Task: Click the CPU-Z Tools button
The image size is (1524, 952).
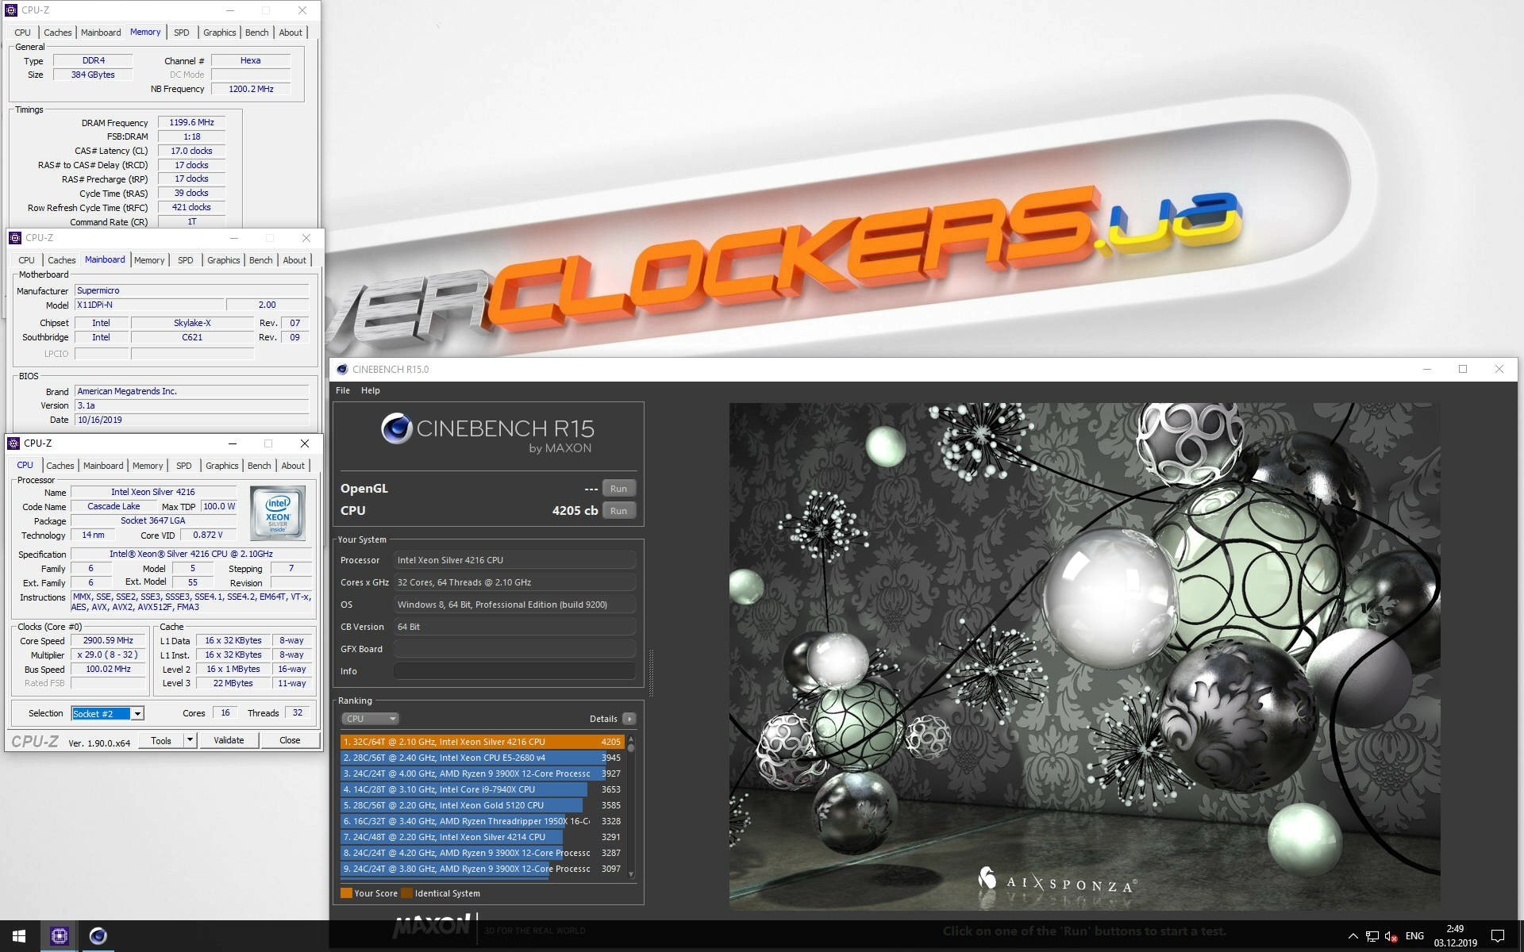Action: pyautogui.click(x=161, y=740)
